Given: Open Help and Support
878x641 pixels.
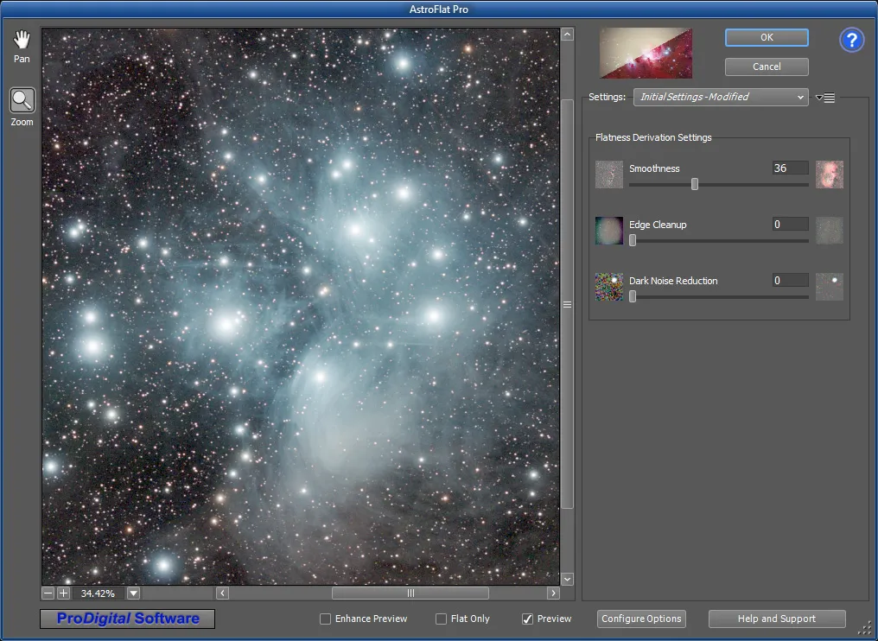Looking at the screenshot, I should tap(776, 619).
